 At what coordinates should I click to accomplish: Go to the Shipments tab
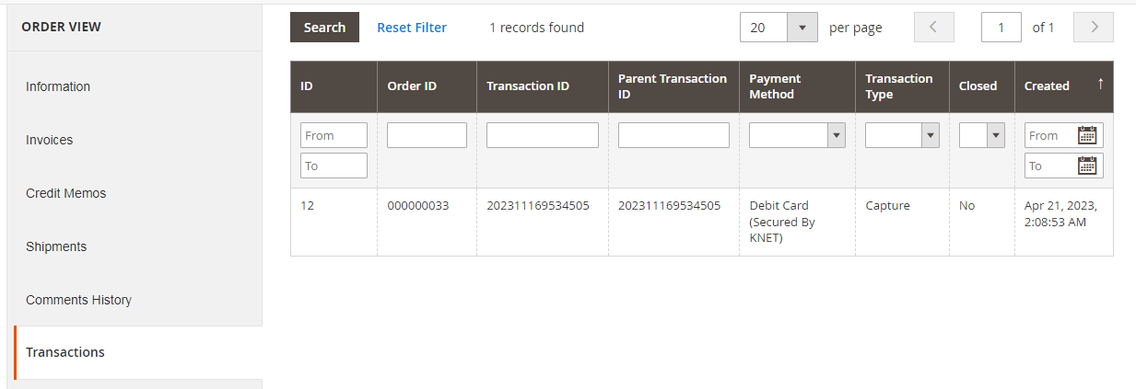tap(56, 246)
